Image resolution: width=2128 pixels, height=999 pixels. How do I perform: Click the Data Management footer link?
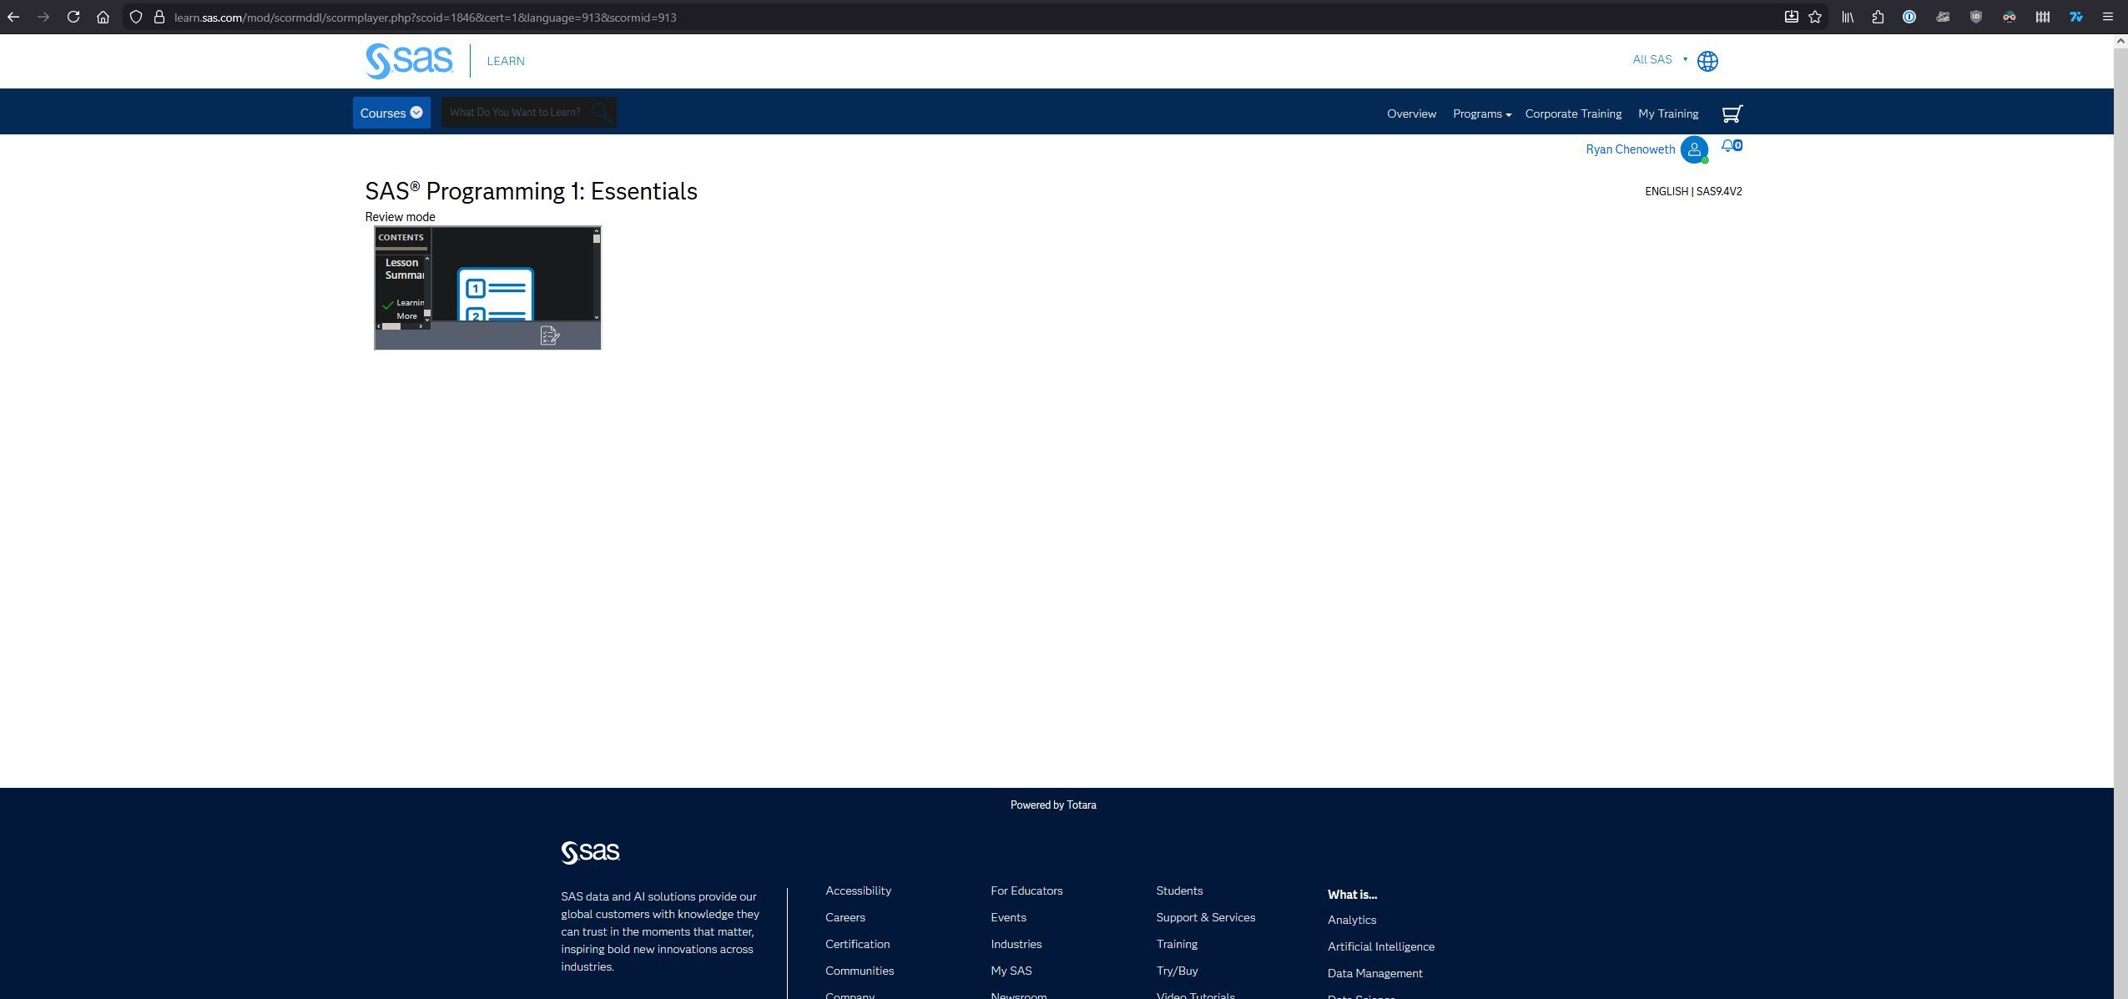point(1374,973)
